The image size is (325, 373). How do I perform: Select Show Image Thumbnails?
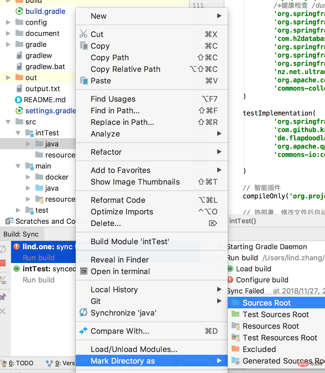pos(152,182)
